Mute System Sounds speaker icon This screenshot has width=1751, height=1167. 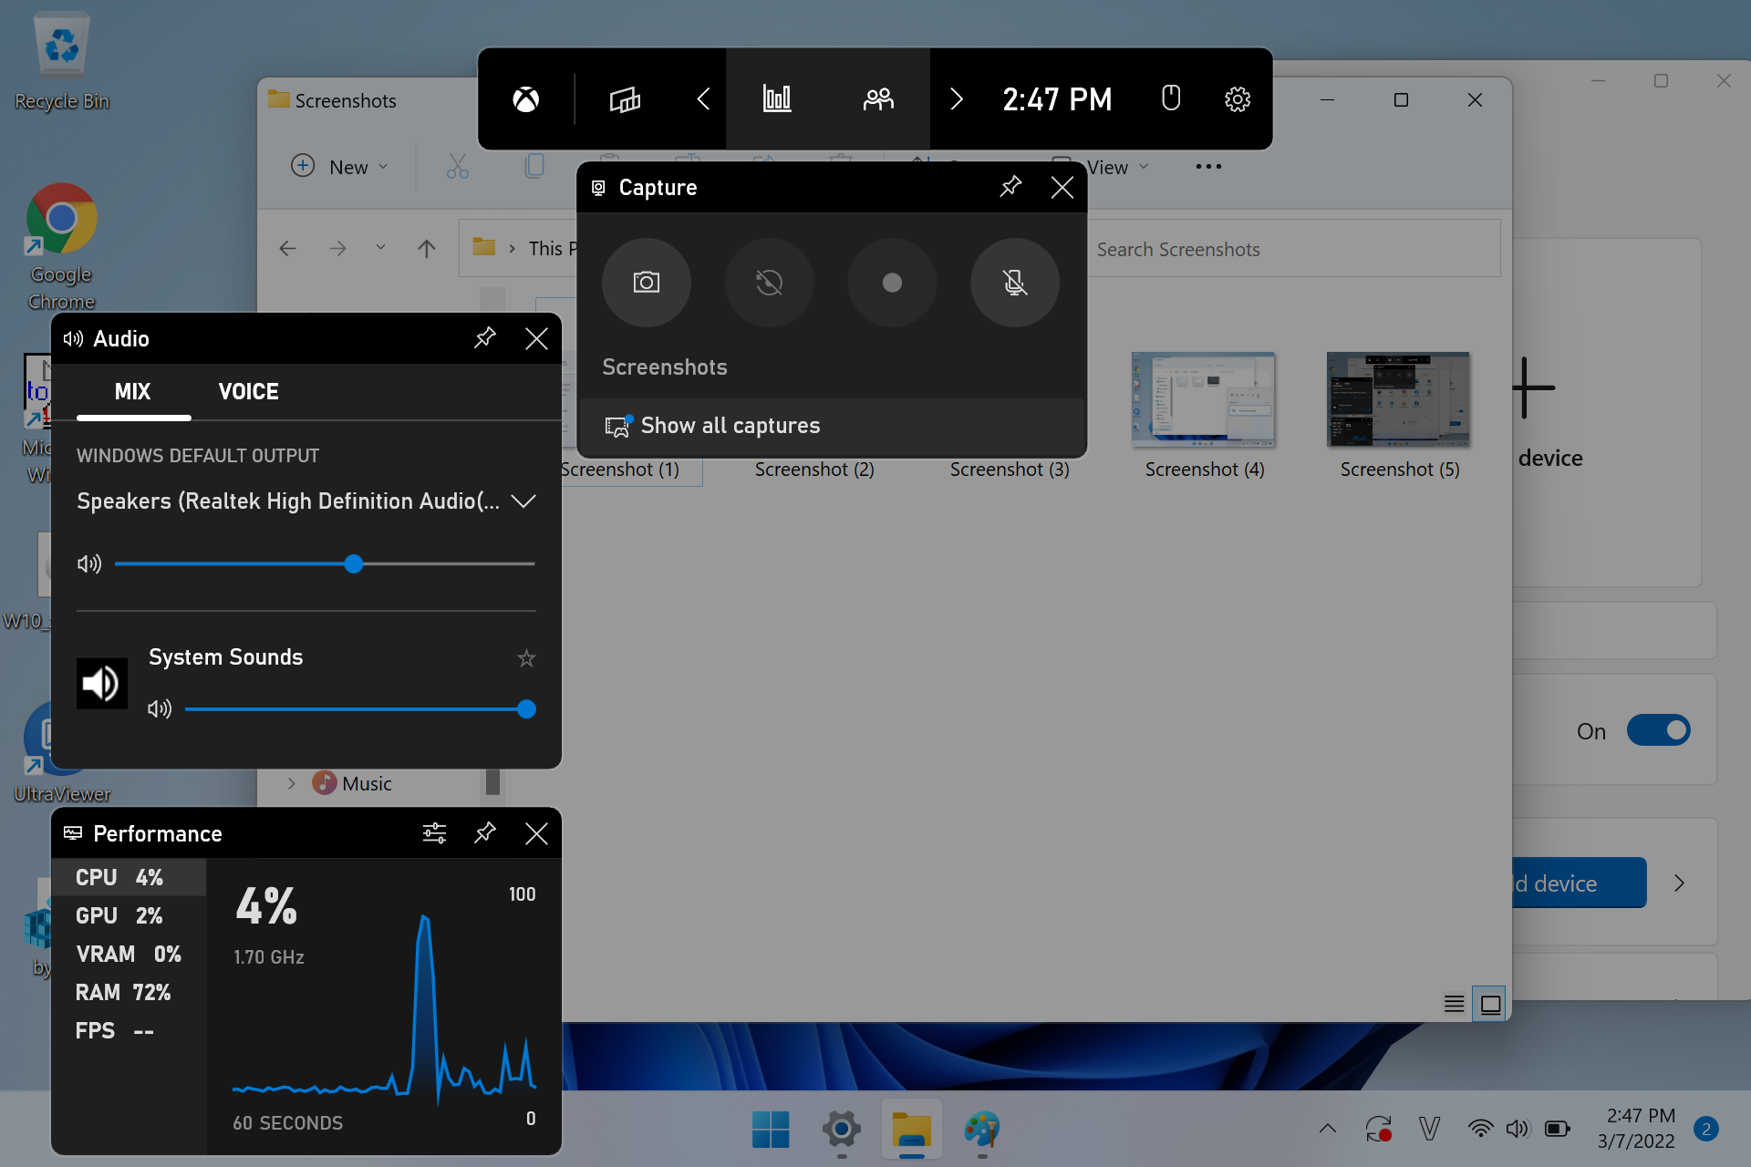click(x=160, y=709)
